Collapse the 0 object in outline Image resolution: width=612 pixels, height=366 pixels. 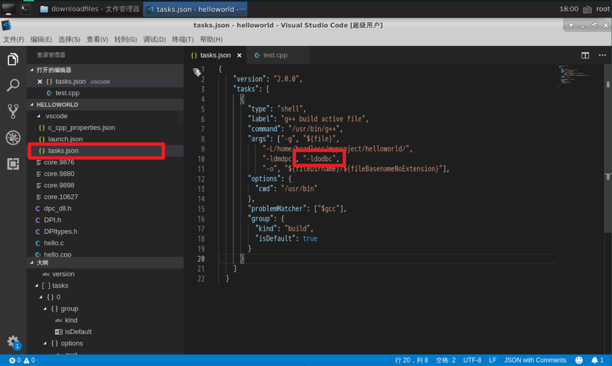tap(41, 297)
